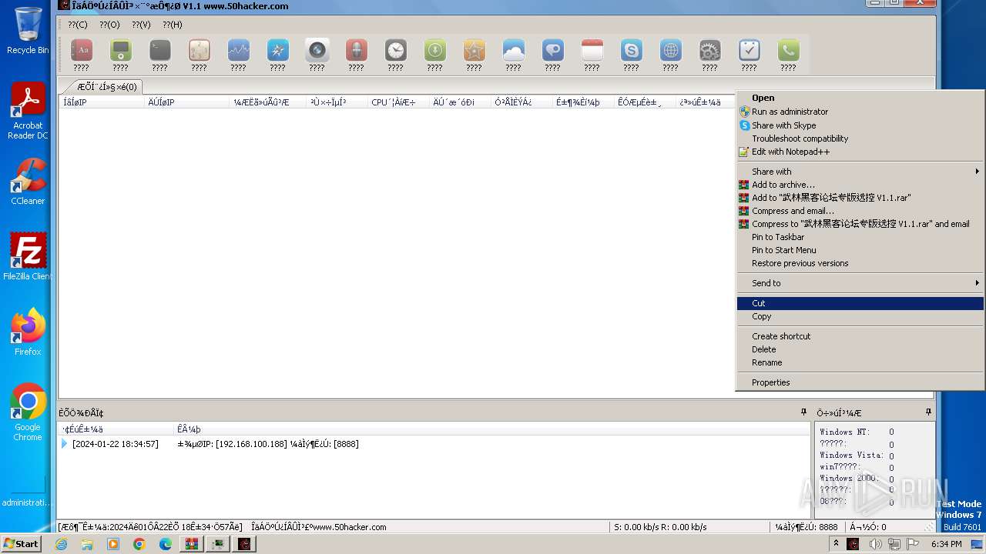986x554 pixels.
Task: Click the 192.168.100.188 log message text
Action: [268, 444]
